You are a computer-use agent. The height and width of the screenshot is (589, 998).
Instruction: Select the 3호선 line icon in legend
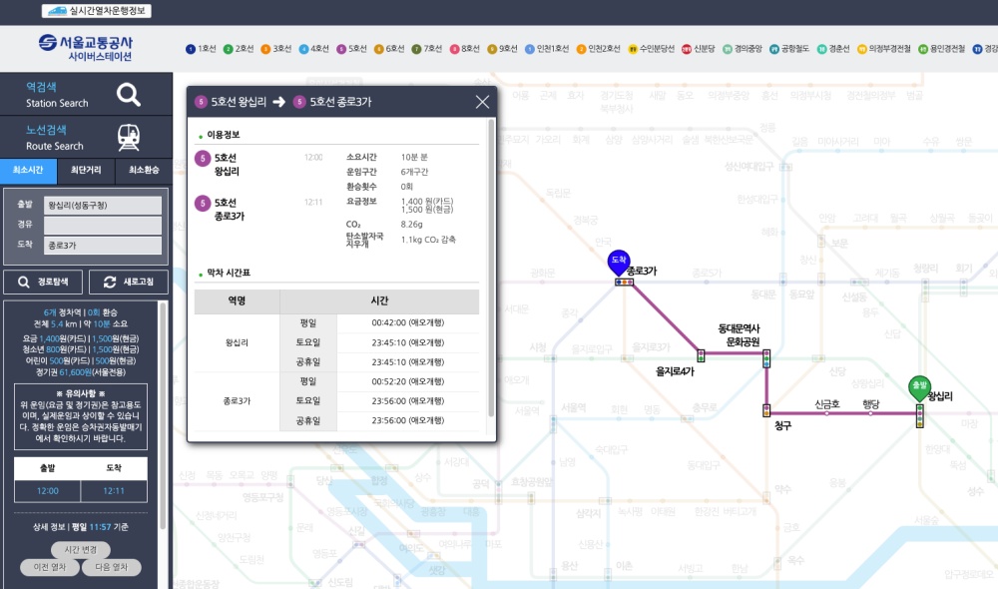click(265, 49)
